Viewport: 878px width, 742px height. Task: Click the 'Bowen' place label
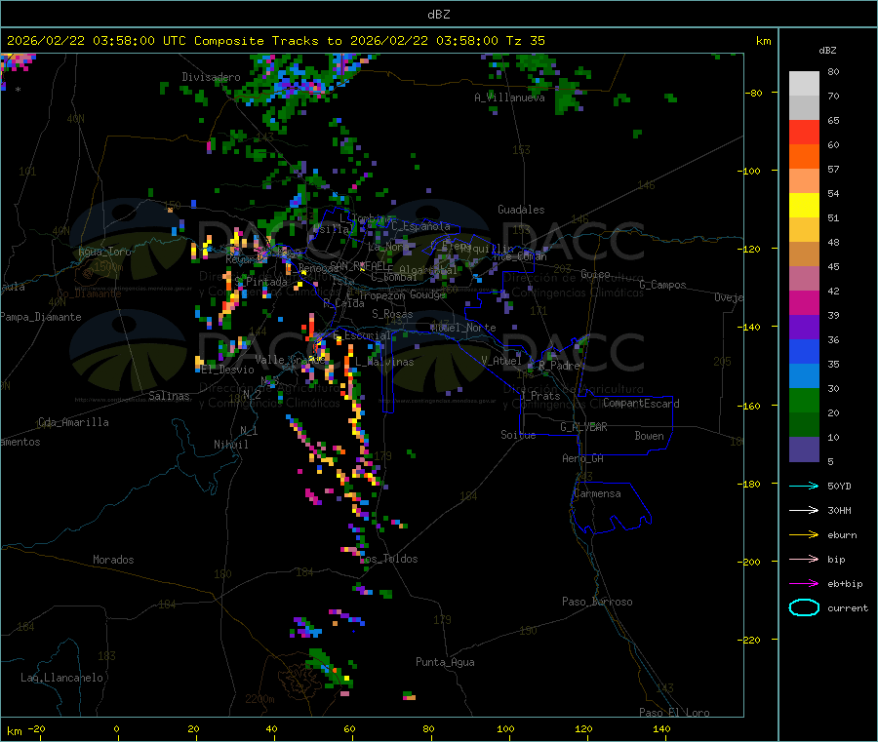coord(650,436)
